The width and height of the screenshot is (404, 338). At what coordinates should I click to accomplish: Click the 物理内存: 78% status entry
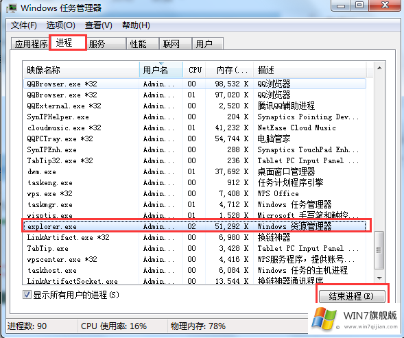198,326
